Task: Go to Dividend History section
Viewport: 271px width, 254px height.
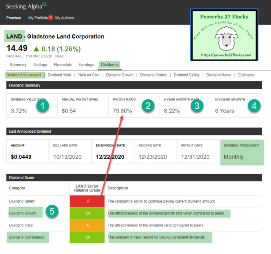Action: (153, 75)
